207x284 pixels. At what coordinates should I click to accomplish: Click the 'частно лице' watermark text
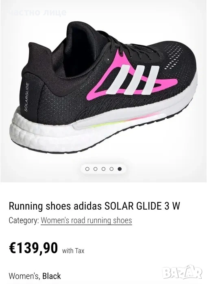pos(37,12)
